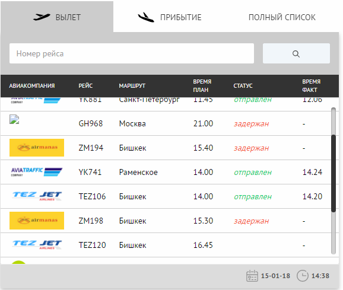Click the arrival airplane icon
This screenshot has width=343, height=290.
point(146,17)
